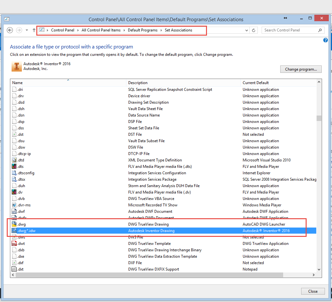Click the horizontal scrollbar left arrow
The height and width of the screenshot is (302, 332).
pos(13,275)
